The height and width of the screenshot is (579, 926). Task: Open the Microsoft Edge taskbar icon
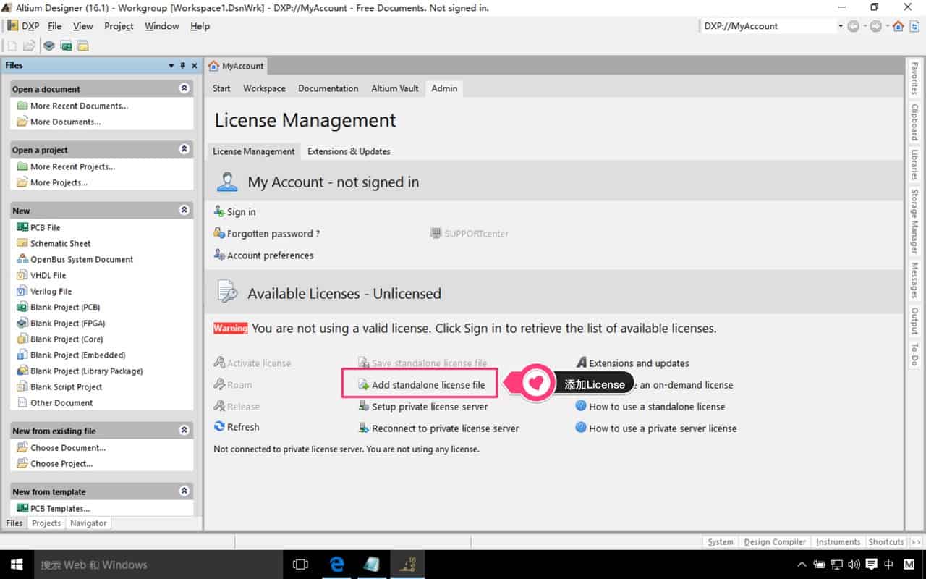point(337,565)
